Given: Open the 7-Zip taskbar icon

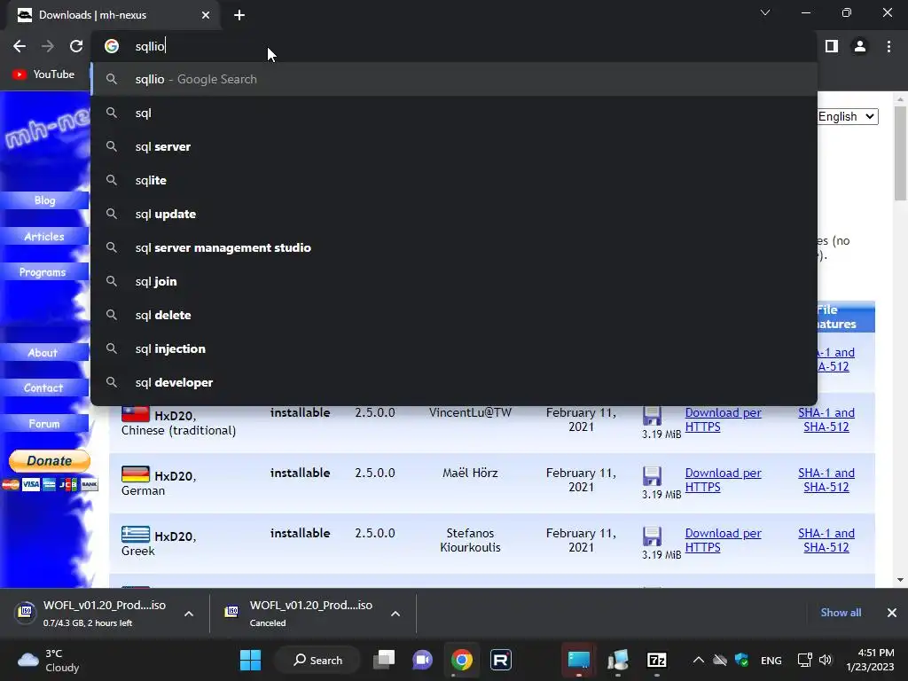Looking at the screenshot, I should (657, 660).
